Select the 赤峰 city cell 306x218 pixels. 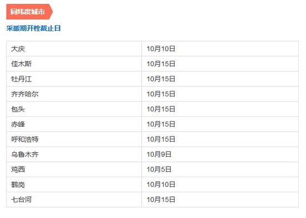coord(74,124)
